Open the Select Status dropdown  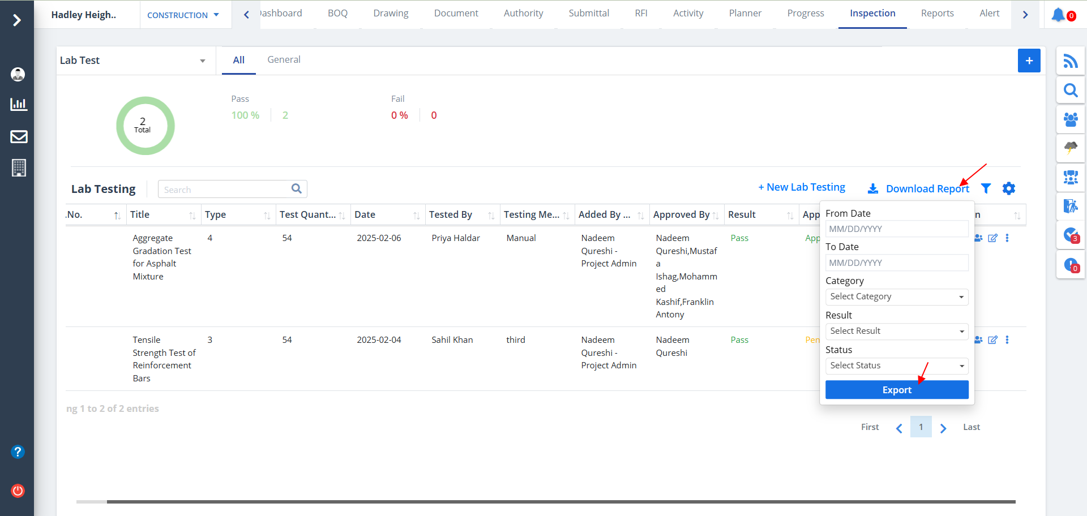(x=896, y=366)
